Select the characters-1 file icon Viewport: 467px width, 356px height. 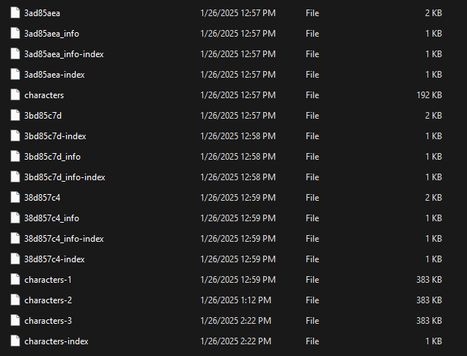(15, 280)
